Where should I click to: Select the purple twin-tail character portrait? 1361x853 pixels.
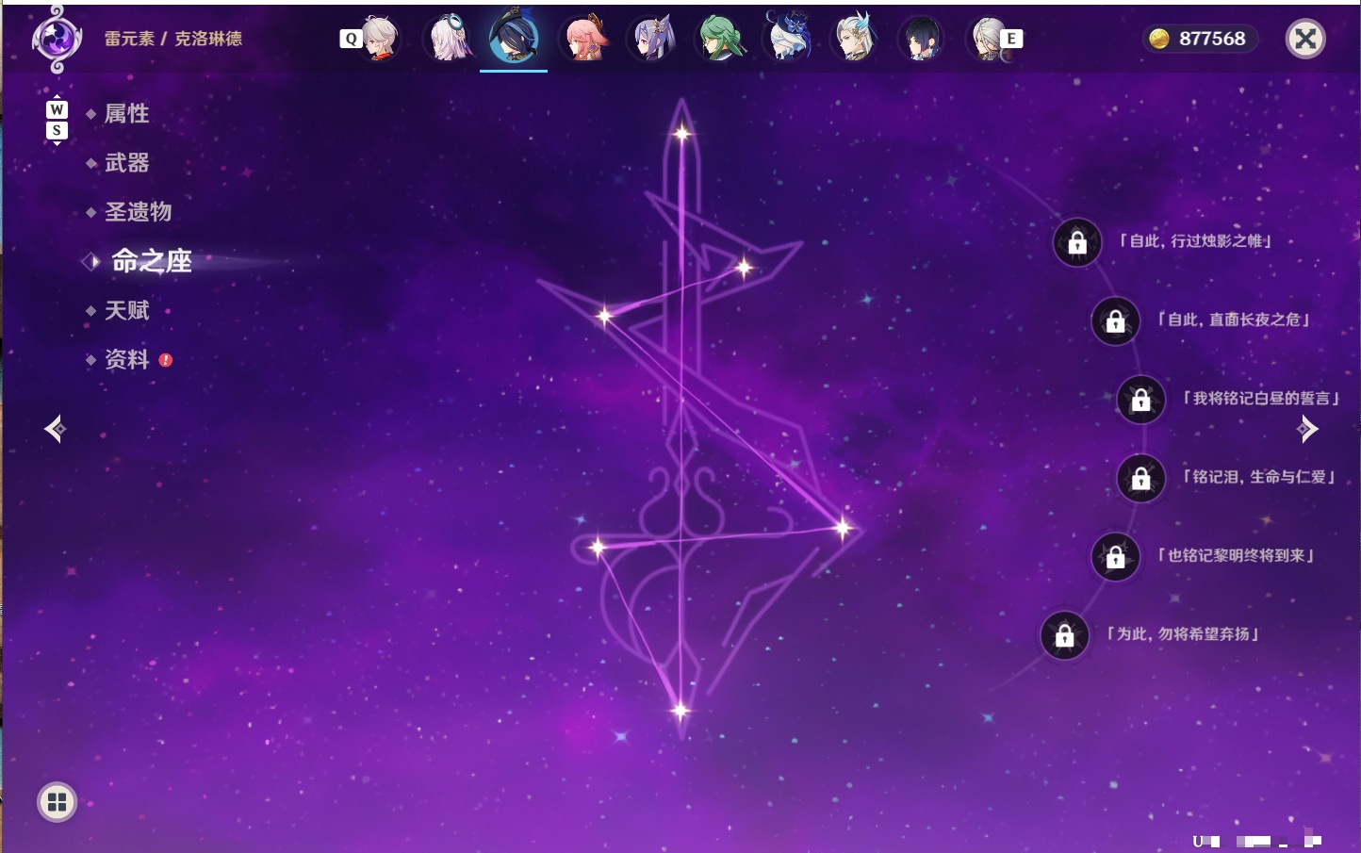652,39
